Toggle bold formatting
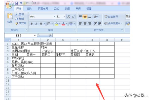This screenshot has width=151, height=100. (x=32, y=24)
